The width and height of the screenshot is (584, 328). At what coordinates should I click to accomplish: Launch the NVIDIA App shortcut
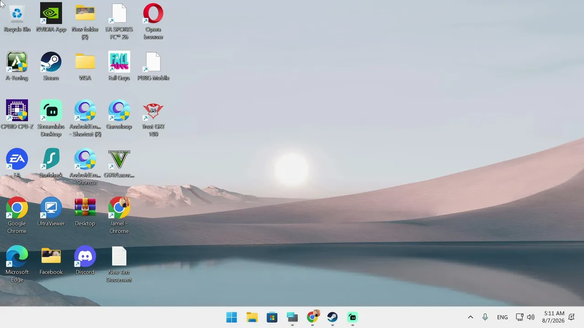coord(51,18)
